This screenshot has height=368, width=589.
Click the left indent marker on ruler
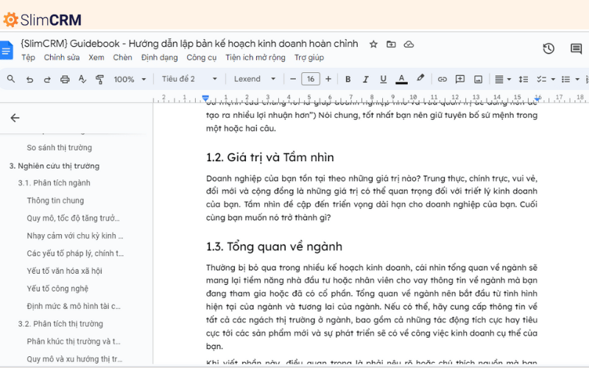pos(205,98)
